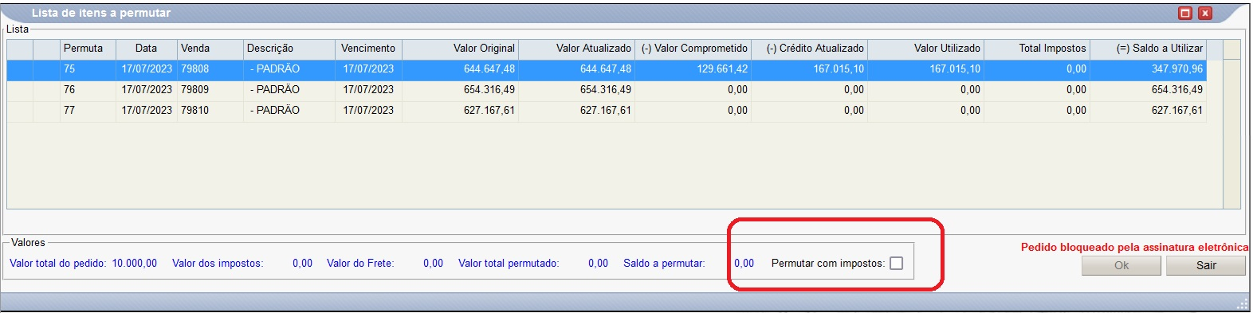Viewport: 1253px width, 313px height.
Task: Click the 'Valor dos impostos' label
Action: point(218,264)
